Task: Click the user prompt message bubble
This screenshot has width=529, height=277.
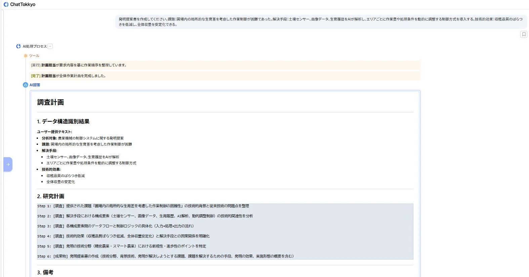Action: pyautogui.click(x=320, y=22)
